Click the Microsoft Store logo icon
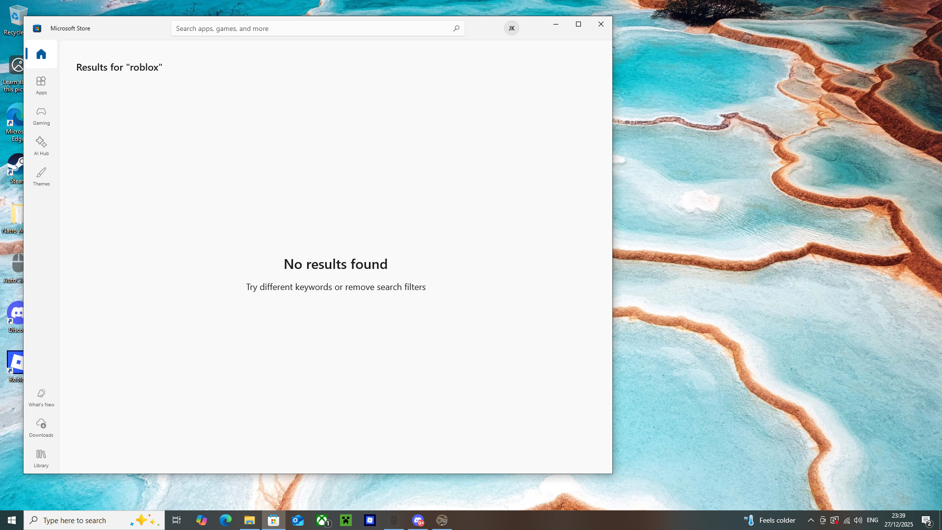Viewport: 942px width, 530px height. pyautogui.click(x=37, y=28)
